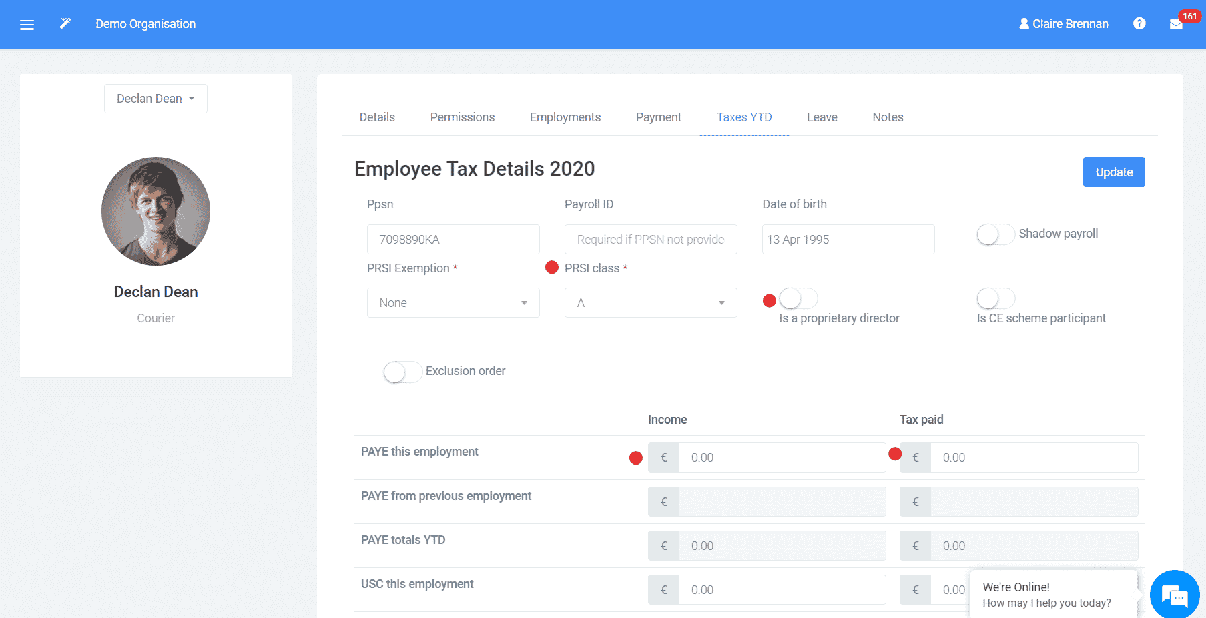Open the live chat bubble
Image resolution: width=1206 pixels, height=618 pixels.
click(x=1175, y=595)
